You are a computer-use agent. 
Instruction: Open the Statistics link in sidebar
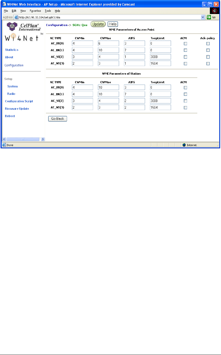12,50
